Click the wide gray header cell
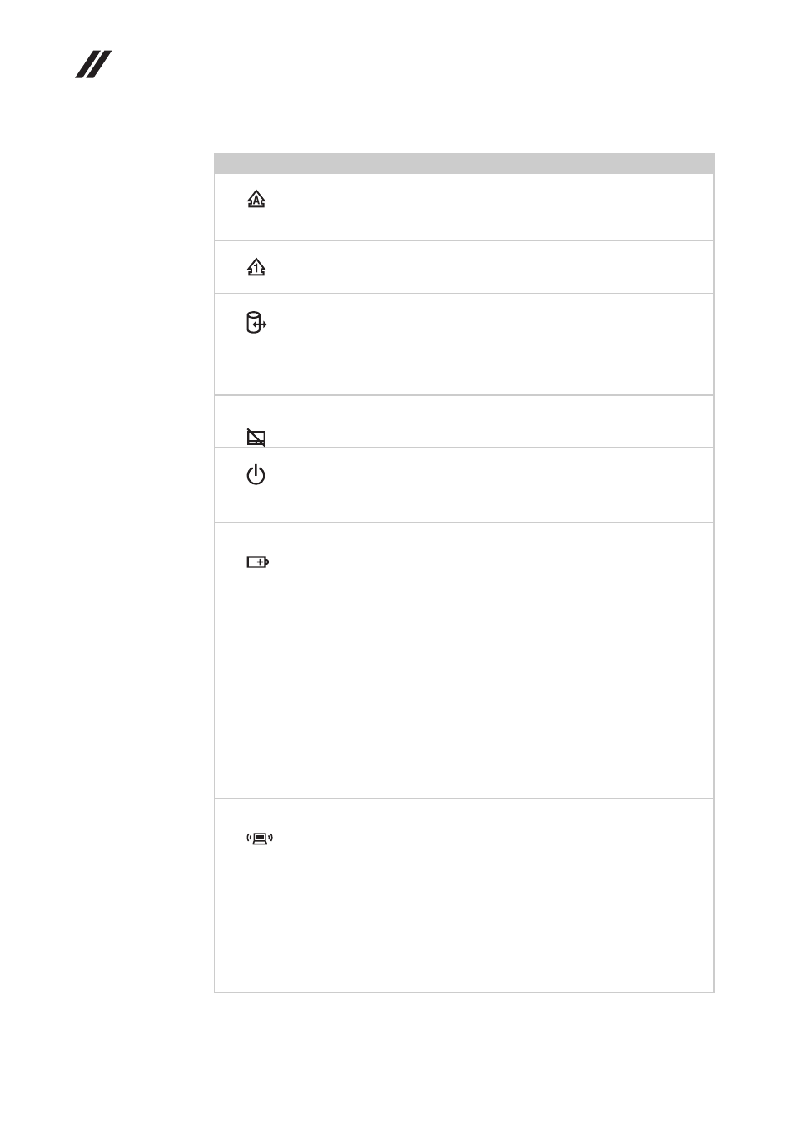The image size is (794, 1124). (x=519, y=163)
